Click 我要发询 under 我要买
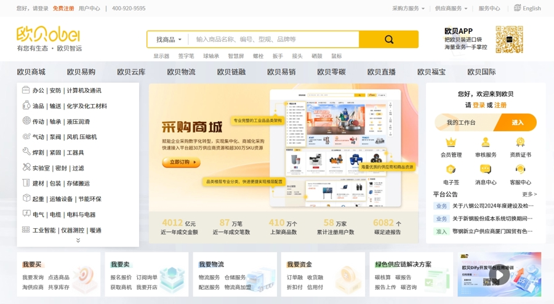 coord(33,278)
